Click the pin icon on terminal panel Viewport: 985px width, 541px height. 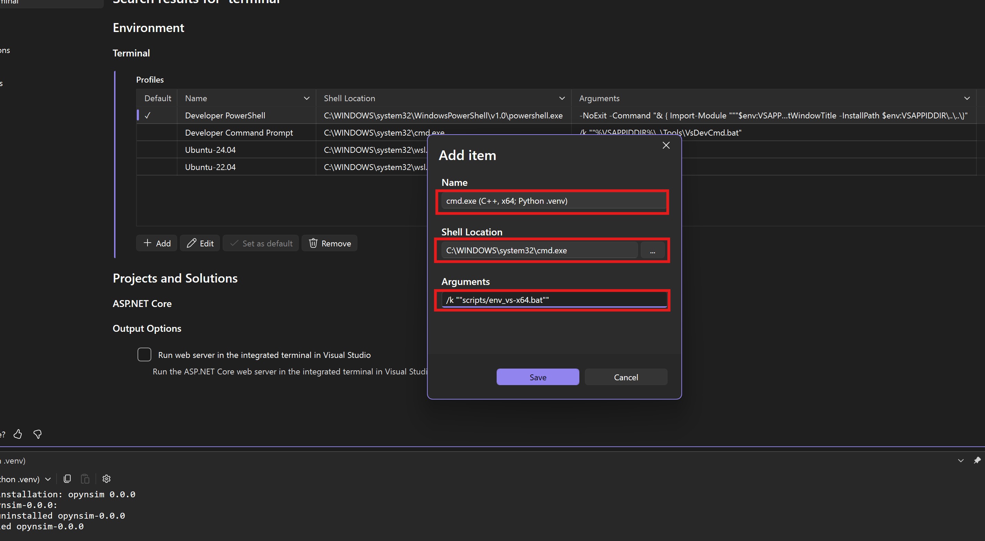coord(977,460)
